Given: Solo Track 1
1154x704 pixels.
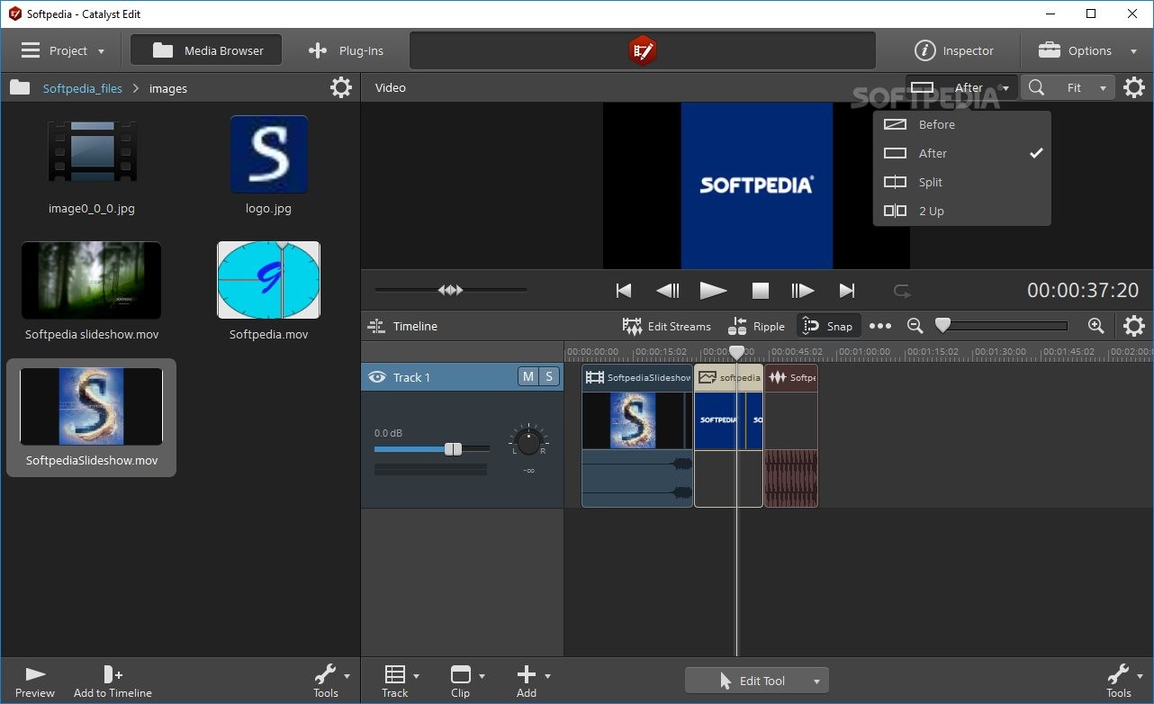Looking at the screenshot, I should [549, 376].
